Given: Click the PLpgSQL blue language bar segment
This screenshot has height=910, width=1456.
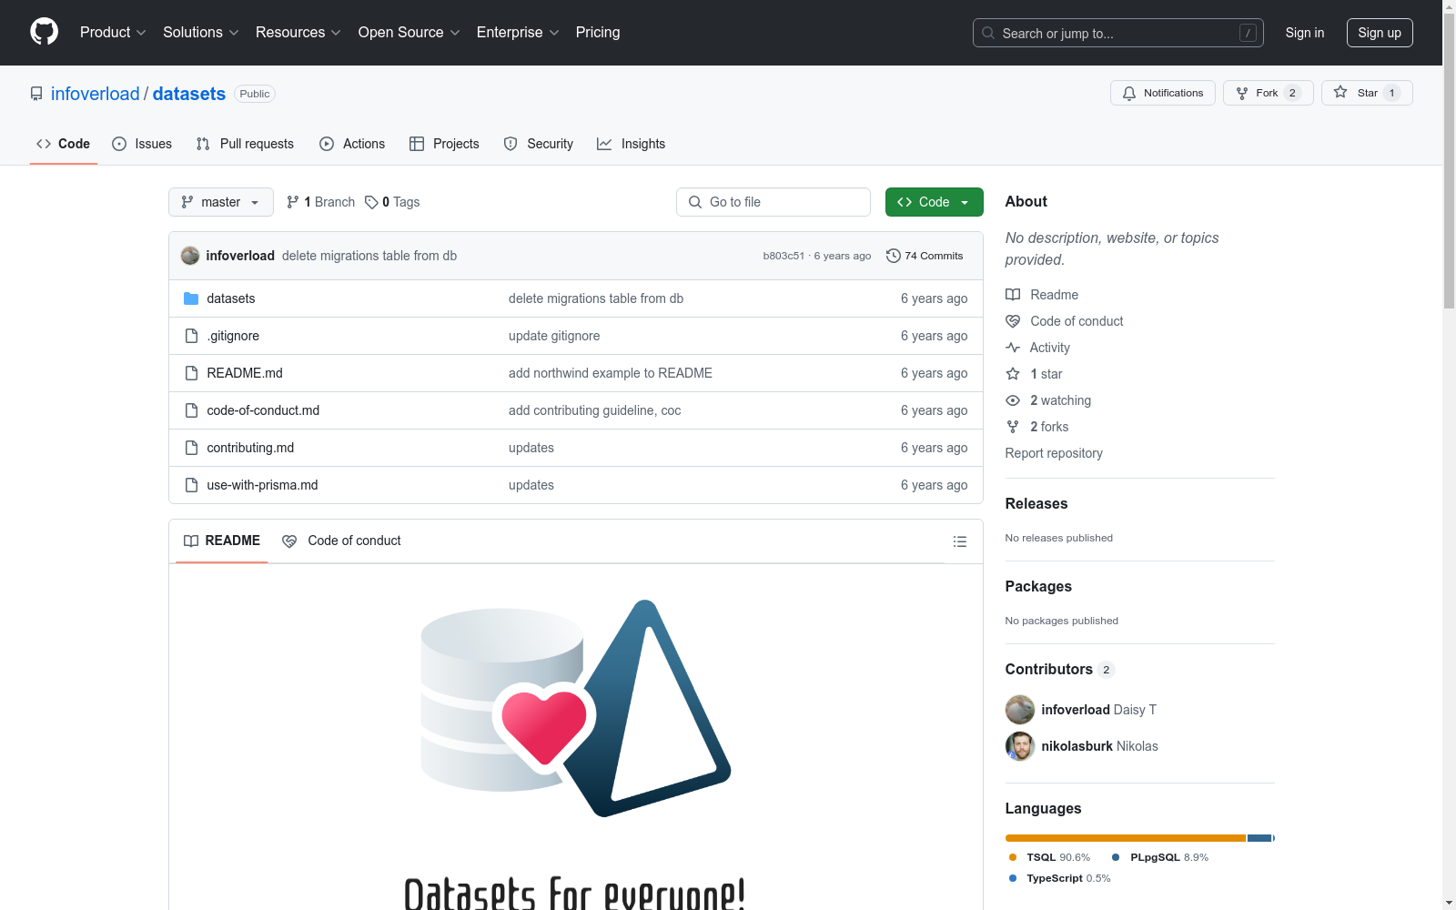Looking at the screenshot, I should (1259, 838).
